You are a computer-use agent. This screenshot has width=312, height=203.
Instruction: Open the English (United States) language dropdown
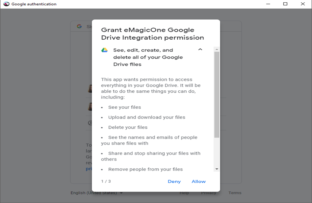tap(97, 193)
